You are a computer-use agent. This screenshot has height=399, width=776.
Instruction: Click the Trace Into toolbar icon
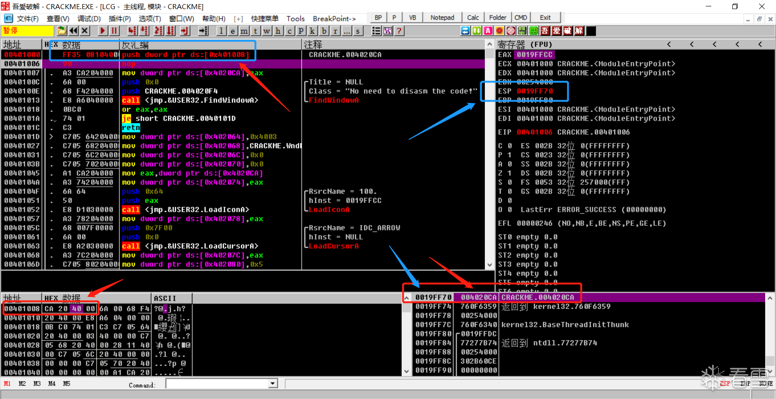pyautogui.click(x=159, y=31)
